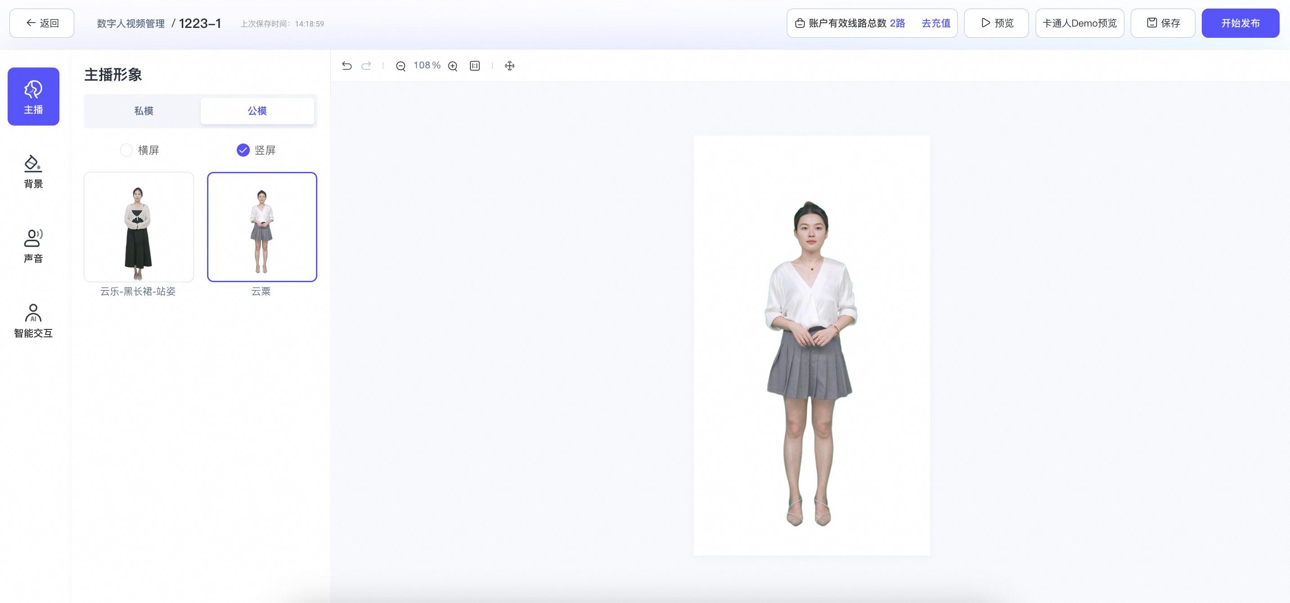The image size is (1290, 603).
Task: Choose the 云乐-黑长裙-站姿 avatar thumbnail
Action: coord(139,227)
